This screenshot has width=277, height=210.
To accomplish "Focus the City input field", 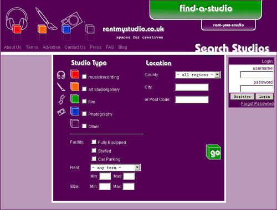I will [192, 87].
